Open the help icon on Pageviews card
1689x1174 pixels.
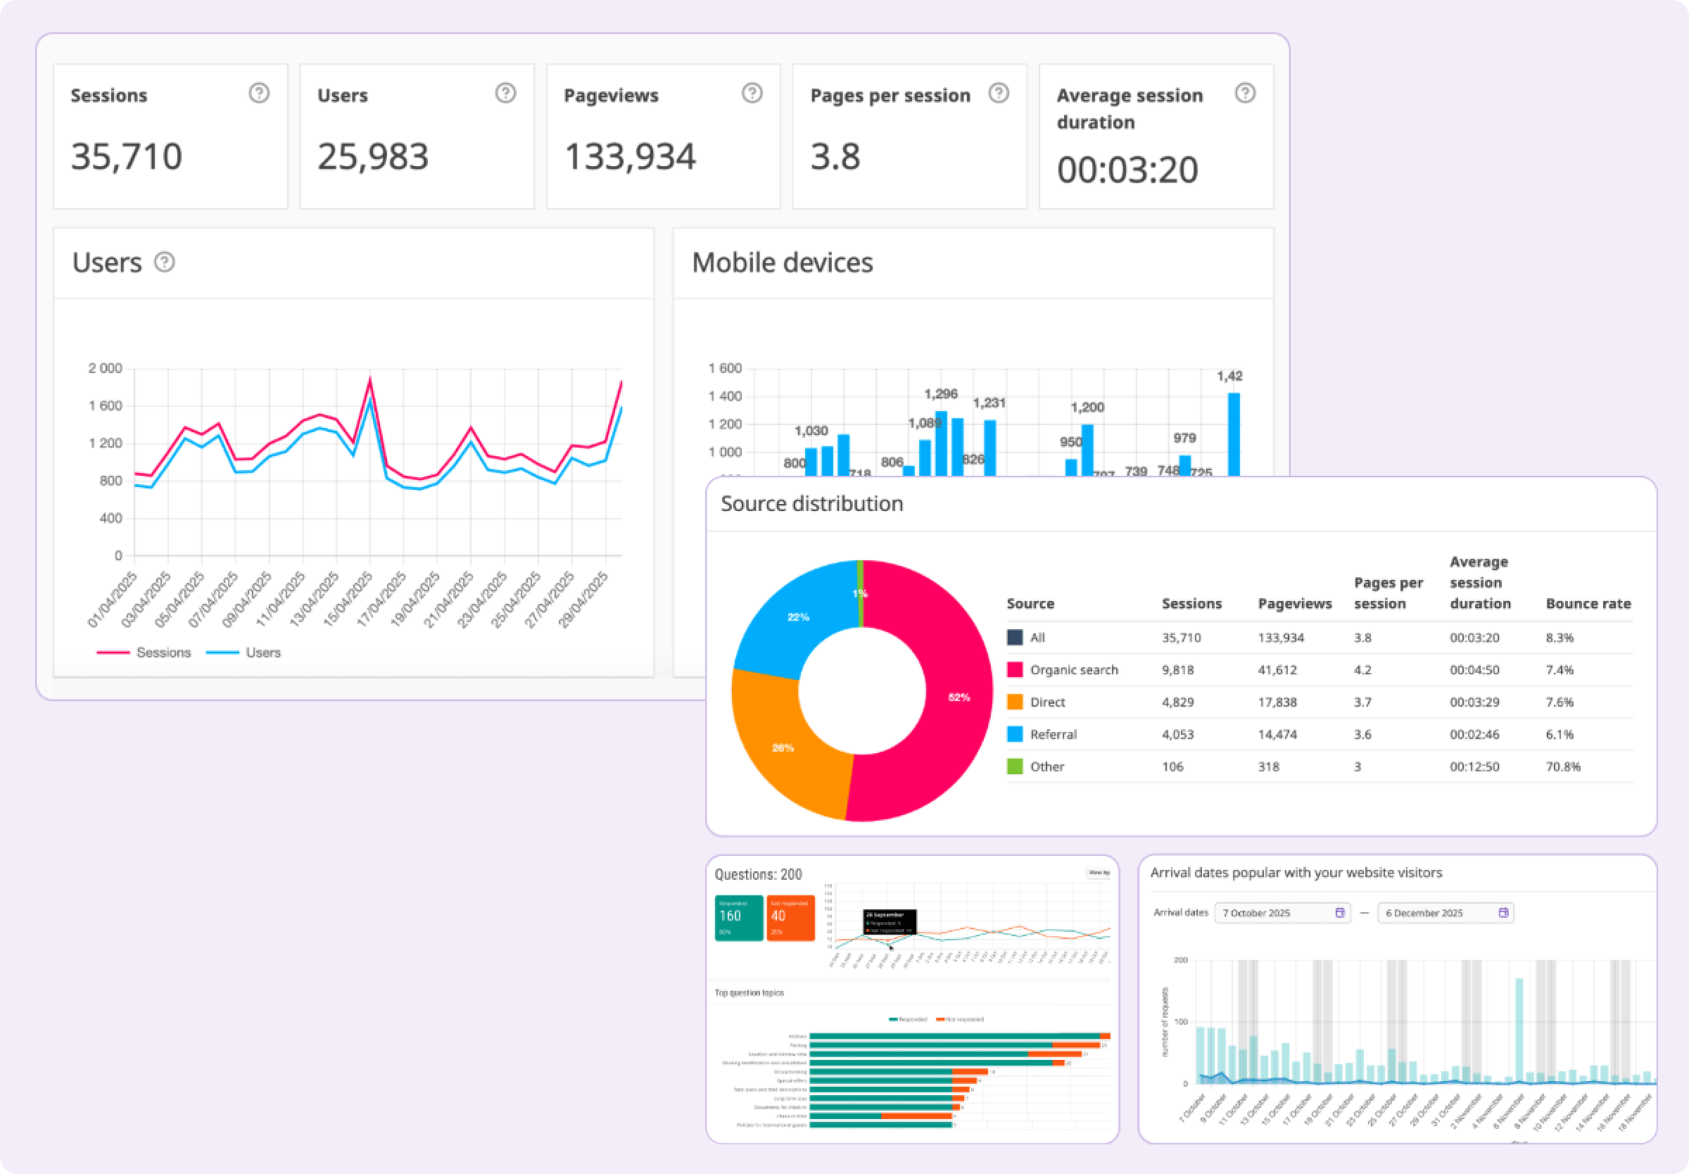[x=752, y=93]
